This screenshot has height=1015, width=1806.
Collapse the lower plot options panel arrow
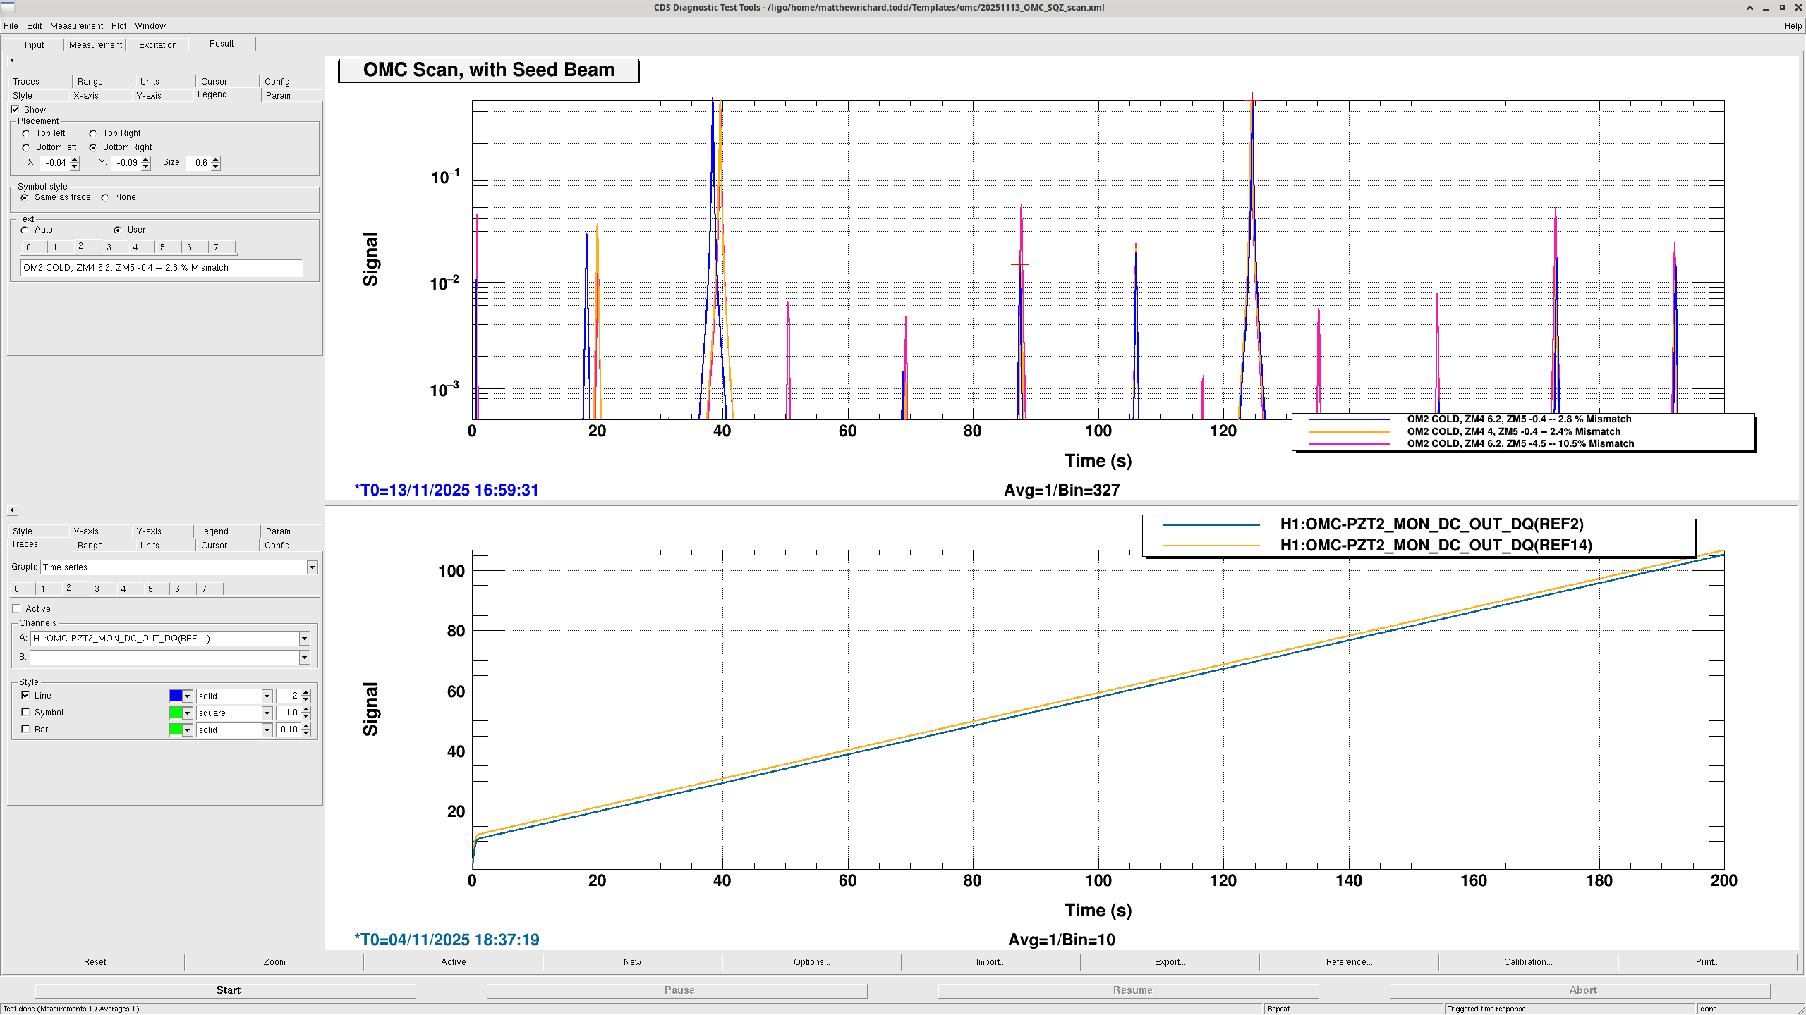pos(12,510)
